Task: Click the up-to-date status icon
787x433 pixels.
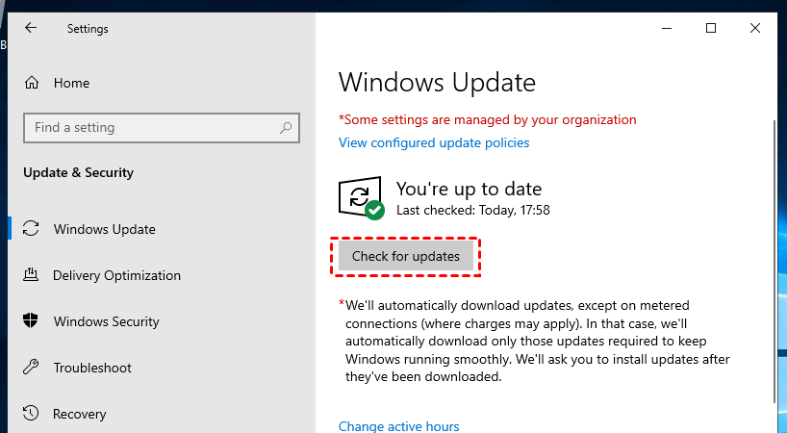Action: point(361,198)
